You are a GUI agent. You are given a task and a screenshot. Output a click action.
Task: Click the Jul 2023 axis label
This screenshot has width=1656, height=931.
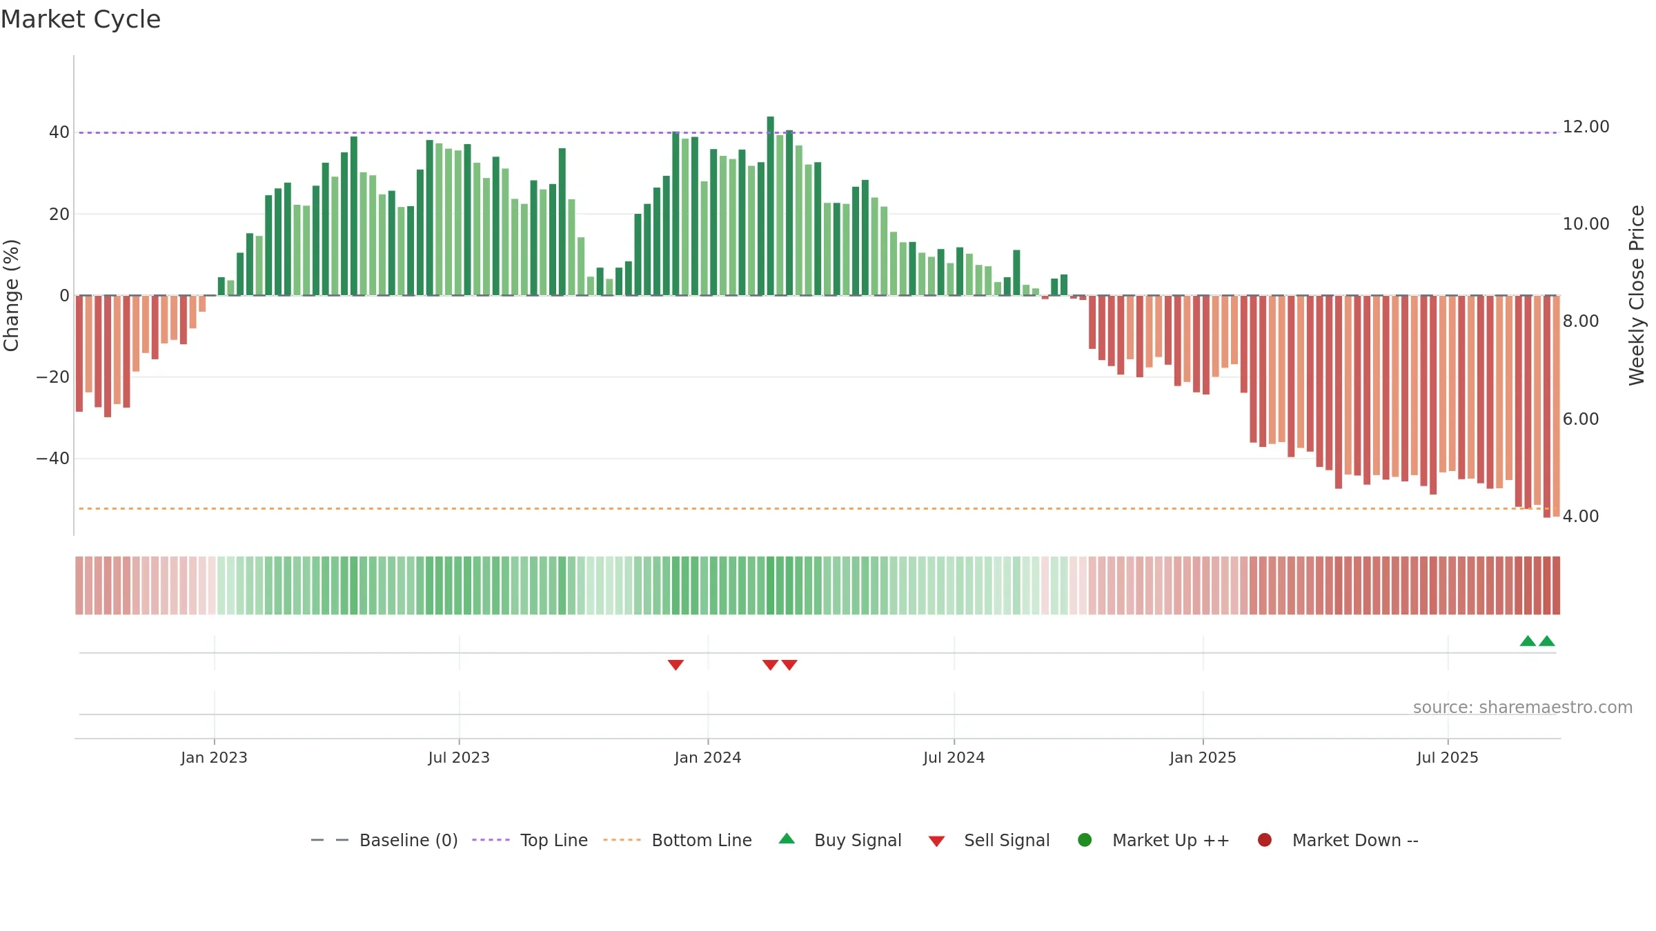[459, 758]
